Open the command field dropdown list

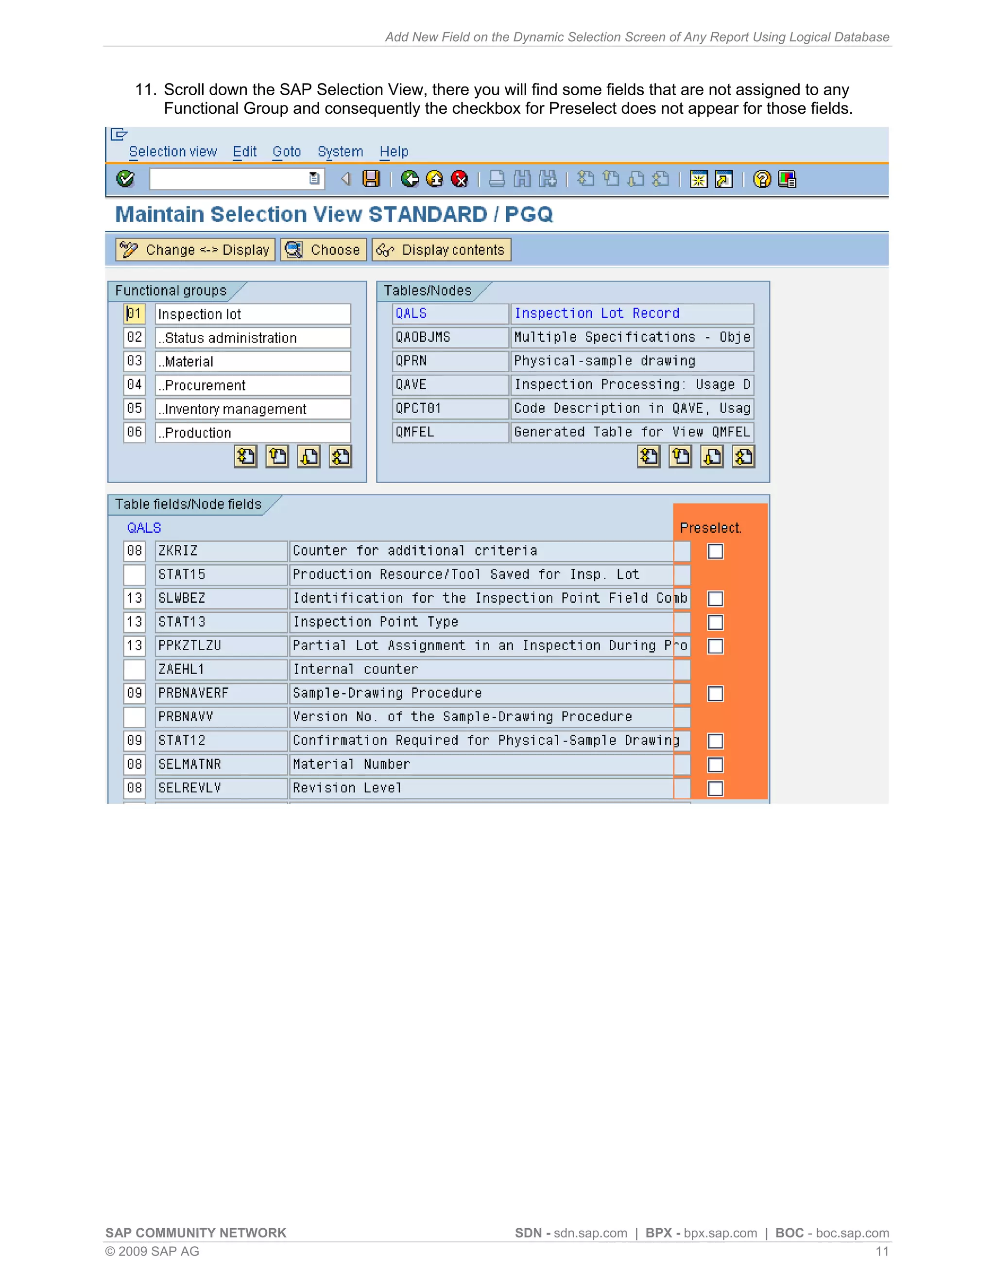315,179
